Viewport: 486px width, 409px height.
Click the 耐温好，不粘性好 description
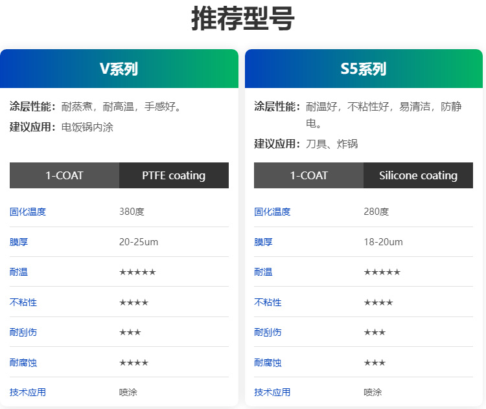[x=384, y=115]
